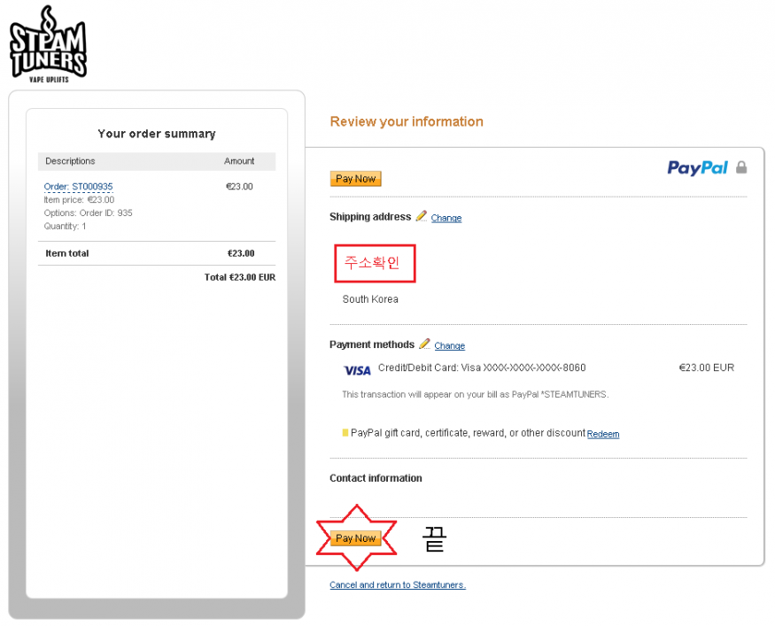Click the Amount column header

pos(239,161)
